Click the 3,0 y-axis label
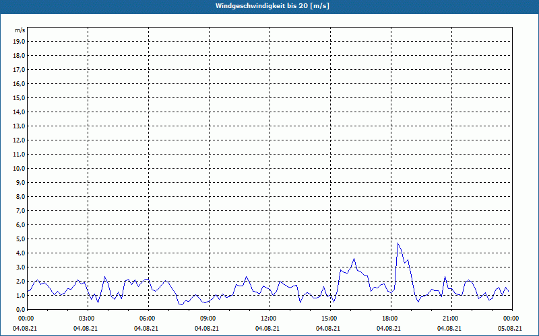Viewport: 539px width, 336px height. [20, 267]
